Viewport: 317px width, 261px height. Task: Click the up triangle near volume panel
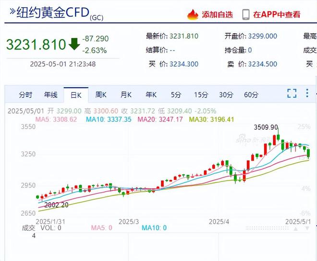(295, 229)
